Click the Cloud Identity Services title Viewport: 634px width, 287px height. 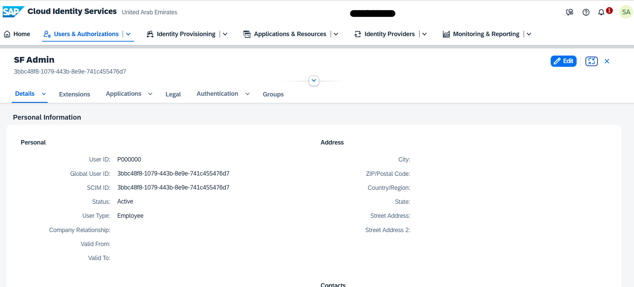[x=72, y=11]
